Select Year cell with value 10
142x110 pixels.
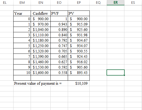click(x=22, y=73)
